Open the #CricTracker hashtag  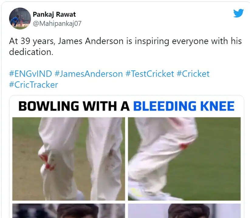[x=34, y=85]
